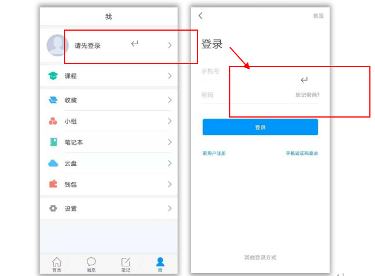Image resolution: width=375 pixels, height=276 pixels.
Task: Select the 设置 label
Action: 70,209
